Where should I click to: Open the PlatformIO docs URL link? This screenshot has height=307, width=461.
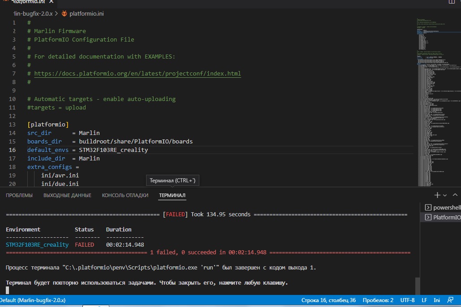pyautogui.click(x=138, y=73)
